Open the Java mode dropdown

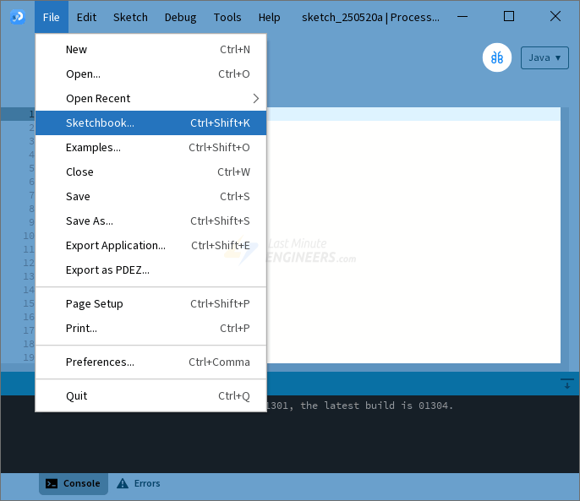544,57
